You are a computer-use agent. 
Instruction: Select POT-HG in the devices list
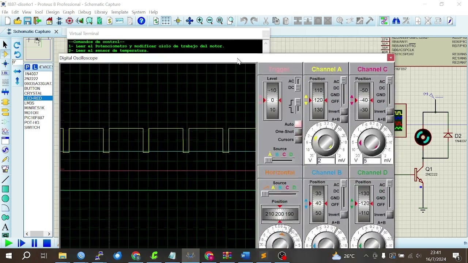tap(32, 122)
